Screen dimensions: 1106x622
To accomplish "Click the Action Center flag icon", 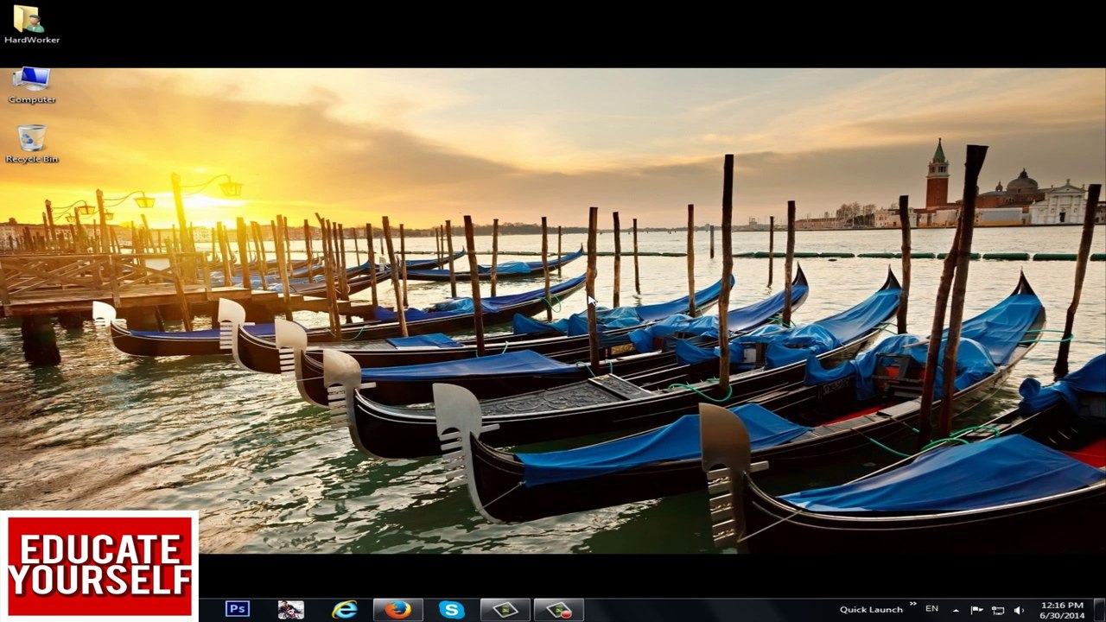I will click(x=976, y=610).
